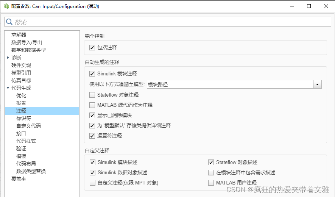Select 优化 under 代码生成

[x=21, y=95]
